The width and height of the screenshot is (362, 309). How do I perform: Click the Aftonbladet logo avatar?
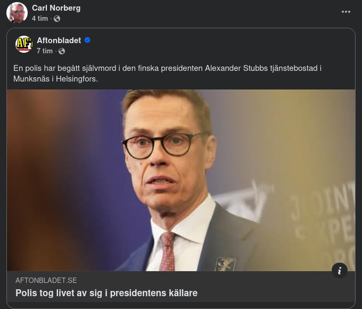point(24,44)
